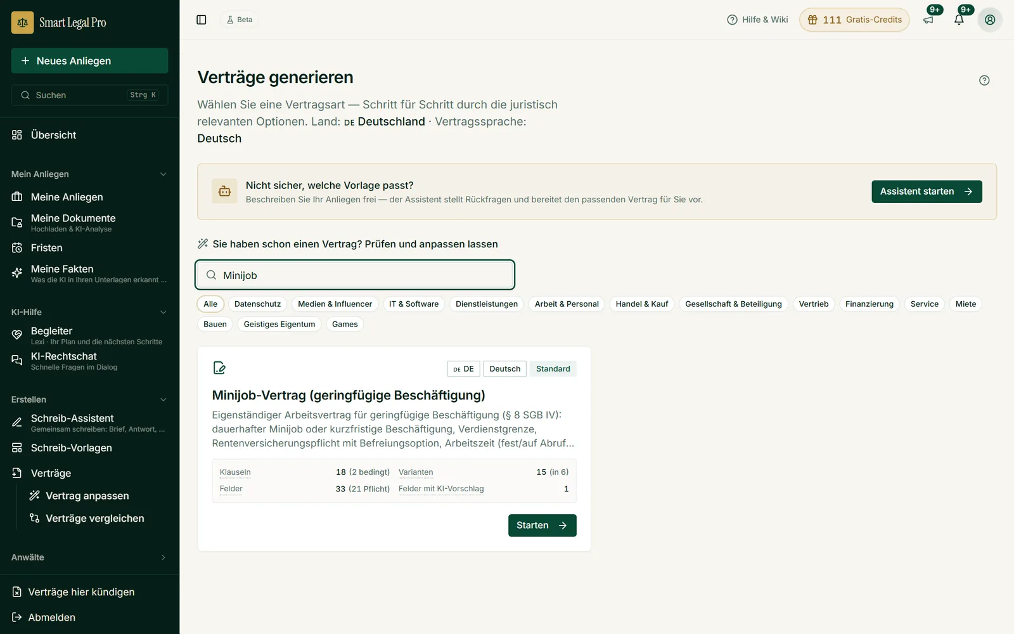Filter by Games category
Image resolution: width=1014 pixels, height=634 pixels.
tap(345, 324)
